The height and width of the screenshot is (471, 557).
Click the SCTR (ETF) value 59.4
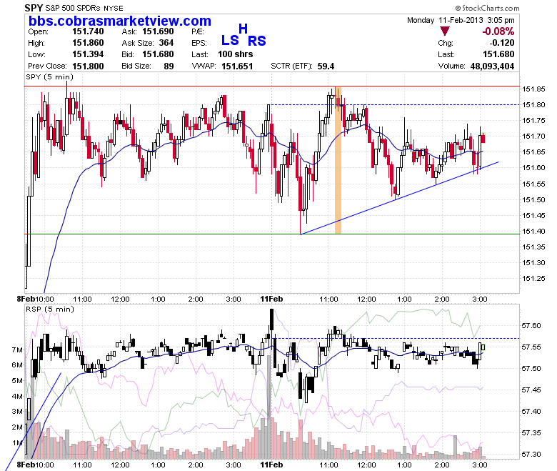coord(326,66)
